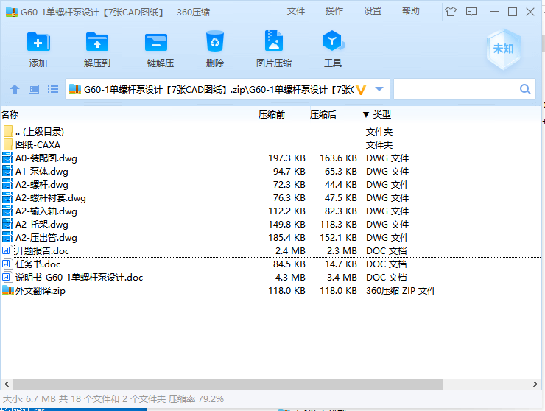Switch to thumbnail view icon
Image resolution: width=545 pixels, height=411 pixels.
point(34,89)
